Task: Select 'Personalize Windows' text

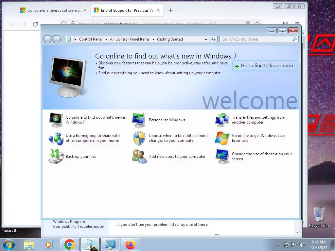Action: 167,120
